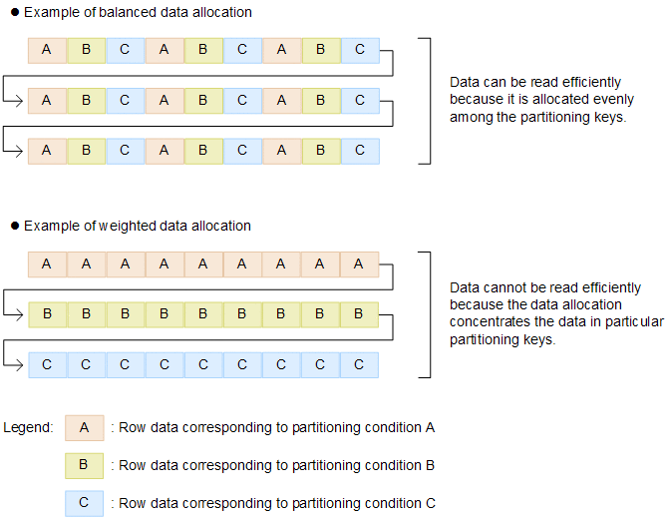Click the arrowhead entering the all-B row
This screenshot has width=670, height=519.
pos(22,315)
